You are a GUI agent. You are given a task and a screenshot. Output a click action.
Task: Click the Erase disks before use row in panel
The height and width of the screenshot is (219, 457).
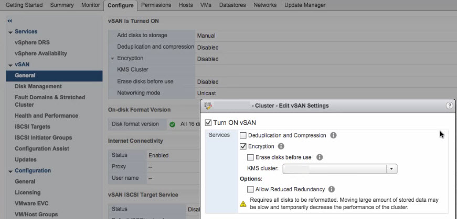[282, 82]
